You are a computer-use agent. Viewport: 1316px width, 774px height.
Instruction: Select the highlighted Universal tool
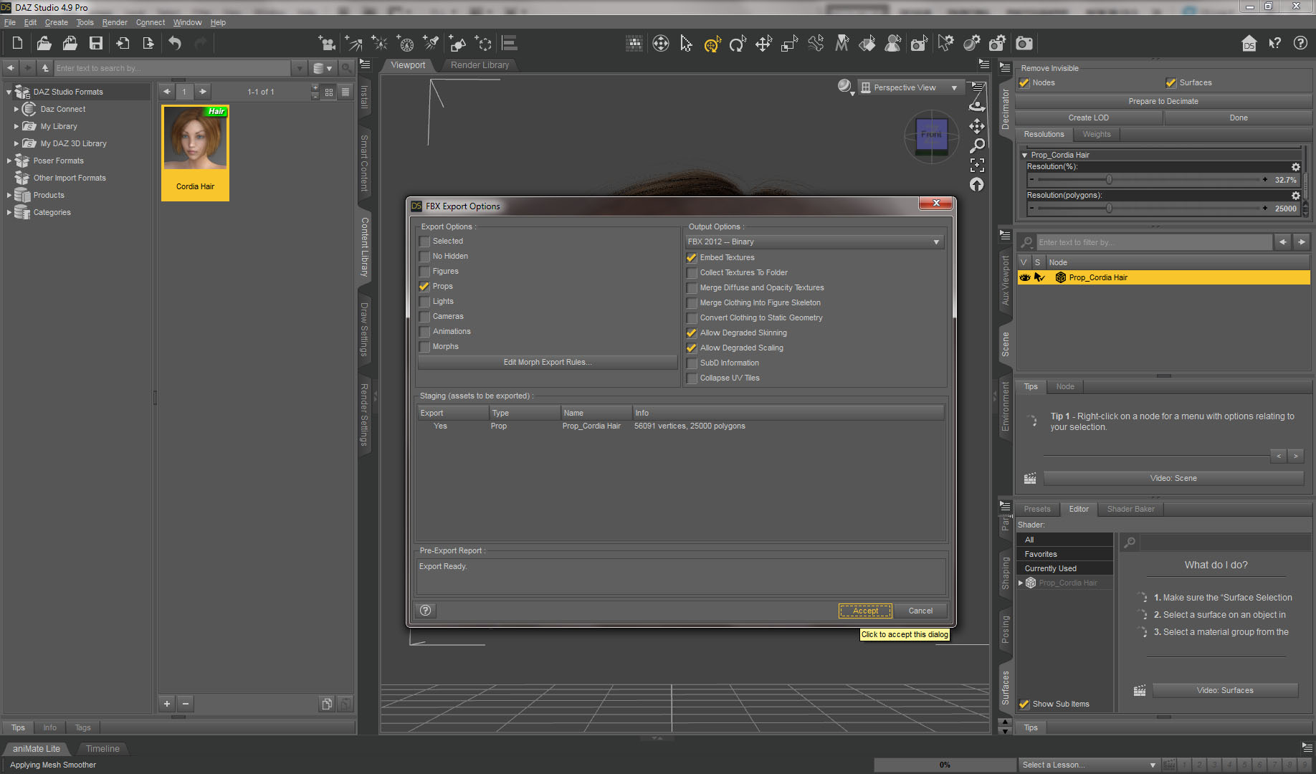[x=712, y=44]
